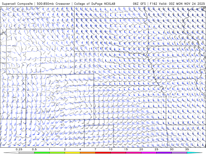The image size is (206, 154).
Task: Select the lime green 1–2 color bar segment
Action: tap(57, 153)
